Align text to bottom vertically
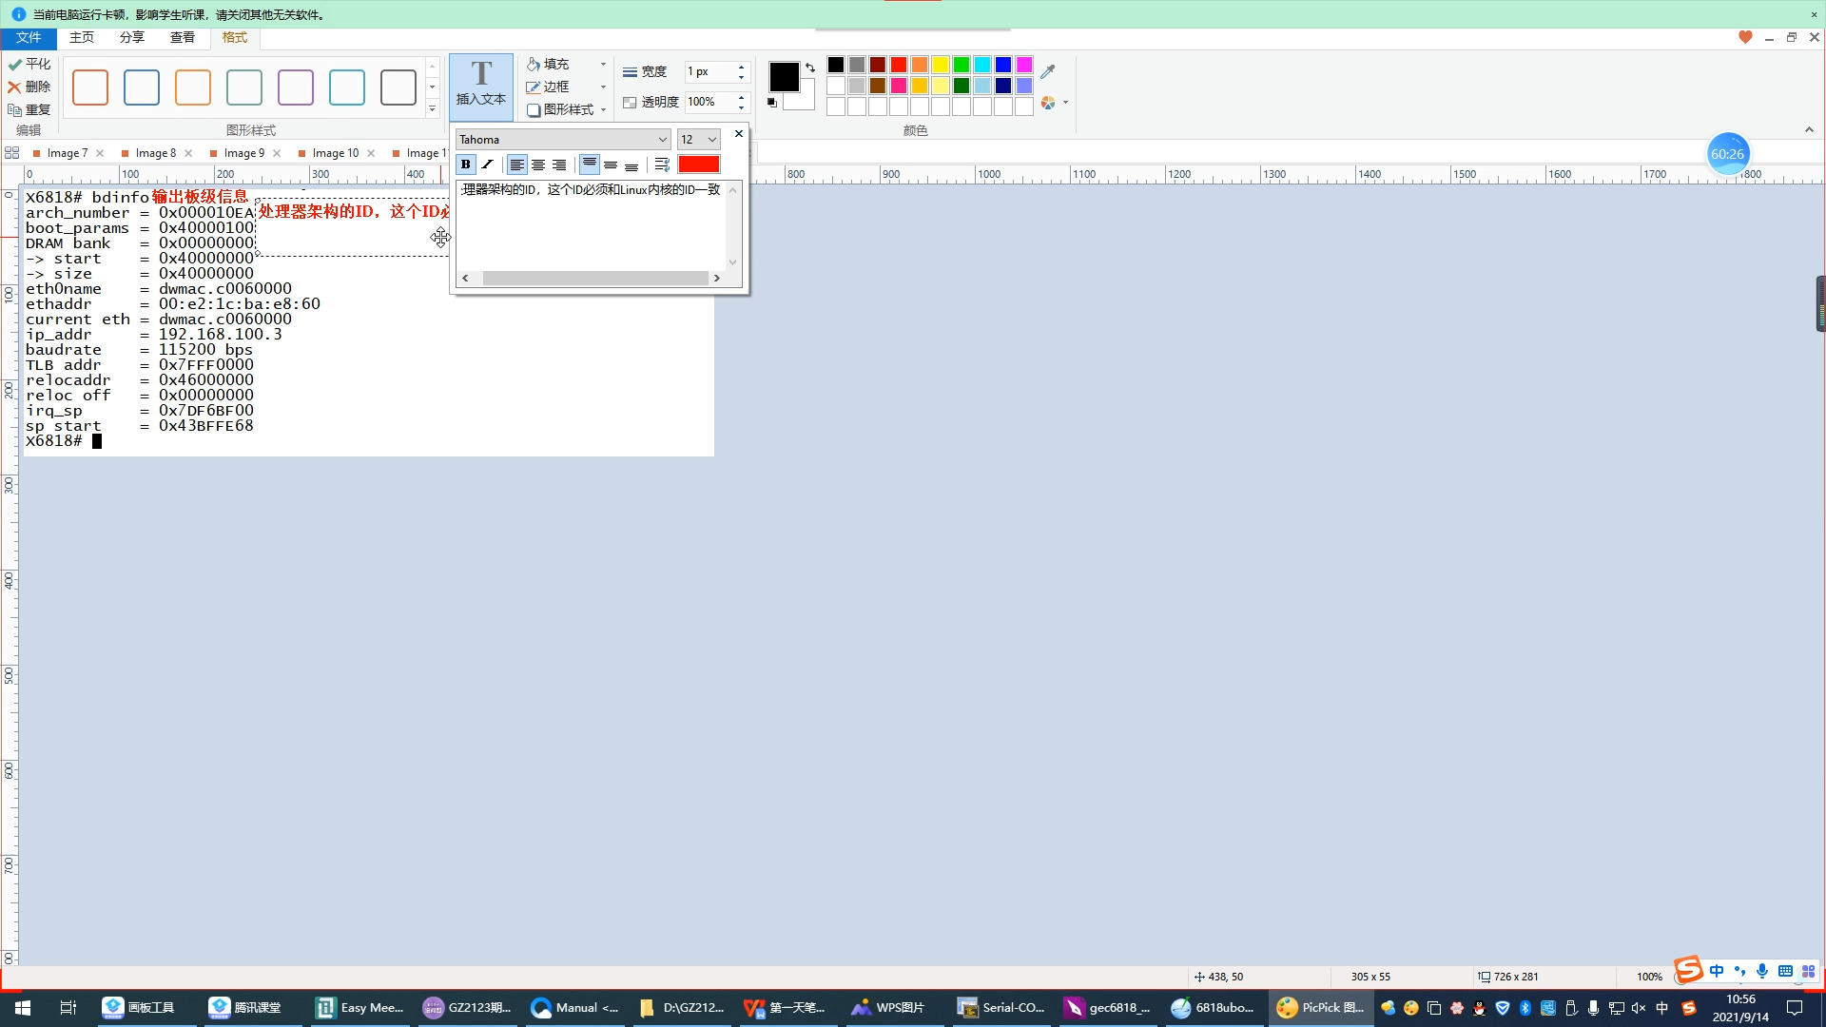The height and width of the screenshot is (1027, 1826). pos(631,165)
